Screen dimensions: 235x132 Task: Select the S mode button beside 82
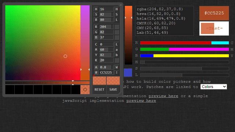click(x=96, y=14)
